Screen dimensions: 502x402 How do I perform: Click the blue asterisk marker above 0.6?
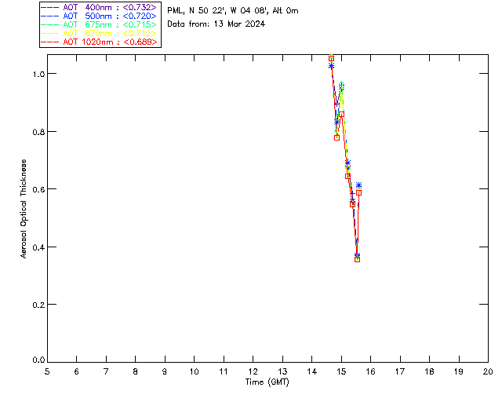click(359, 185)
